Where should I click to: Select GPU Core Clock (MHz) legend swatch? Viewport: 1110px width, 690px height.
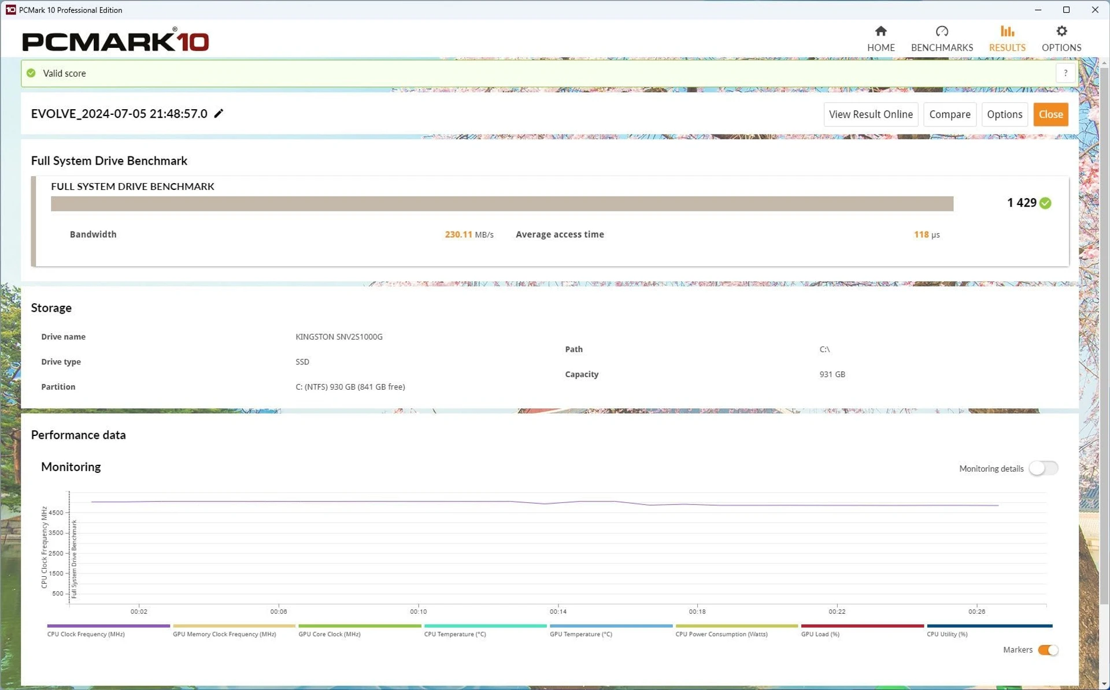[x=360, y=626]
